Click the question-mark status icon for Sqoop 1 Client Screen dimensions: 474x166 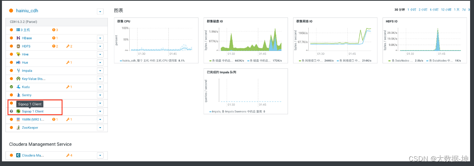[x=11, y=111]
